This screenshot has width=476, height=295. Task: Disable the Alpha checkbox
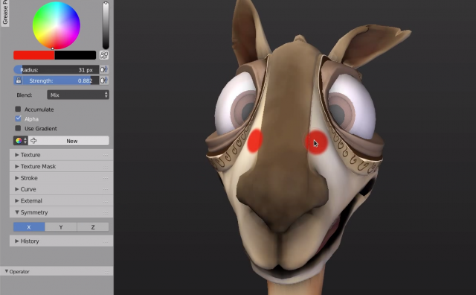click(18, 118)
